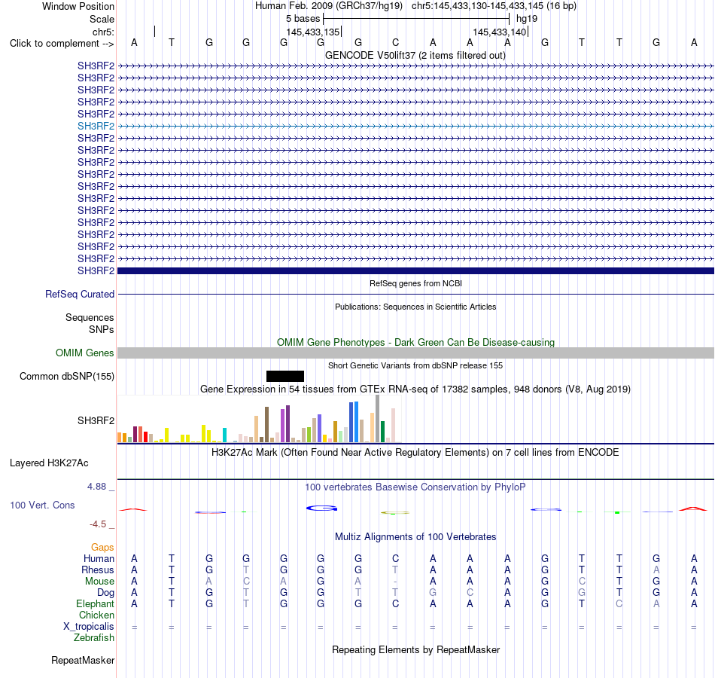Click the large blue G in the PhyloP logo
Screen dimensions: 715x678
coord(321,508)
